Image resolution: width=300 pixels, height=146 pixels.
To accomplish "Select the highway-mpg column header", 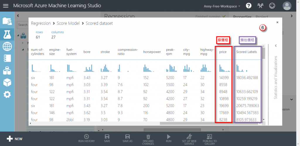I will tap(207, 52).
